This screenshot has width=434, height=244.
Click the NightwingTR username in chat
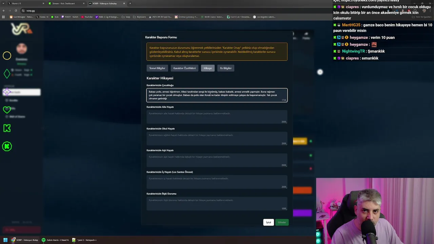point(353,51)
